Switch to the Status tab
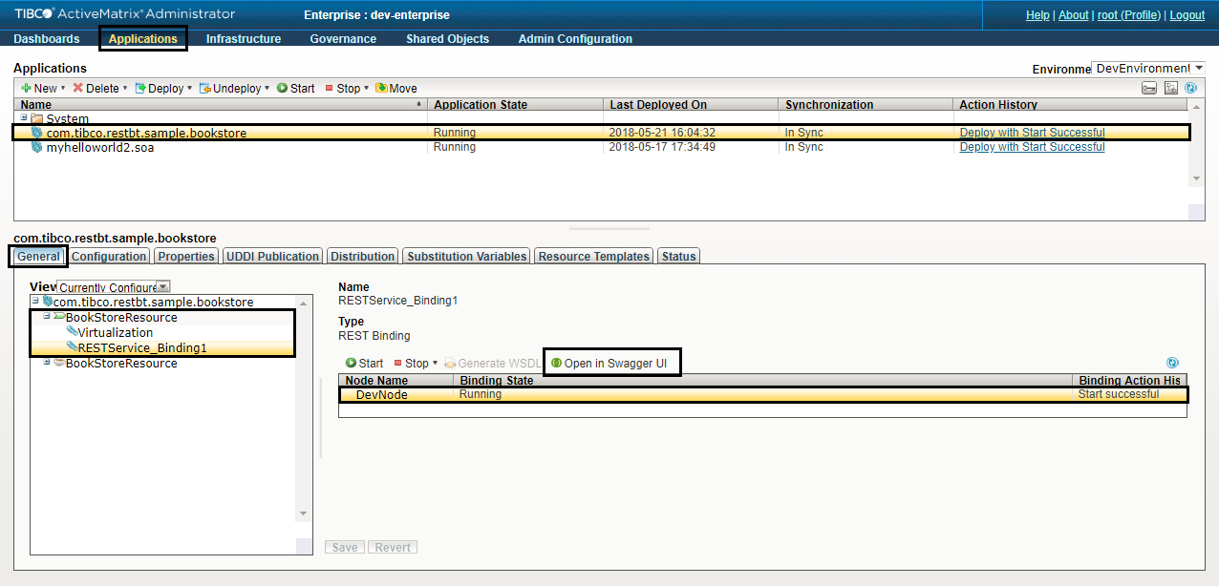 tap(679, 256)
